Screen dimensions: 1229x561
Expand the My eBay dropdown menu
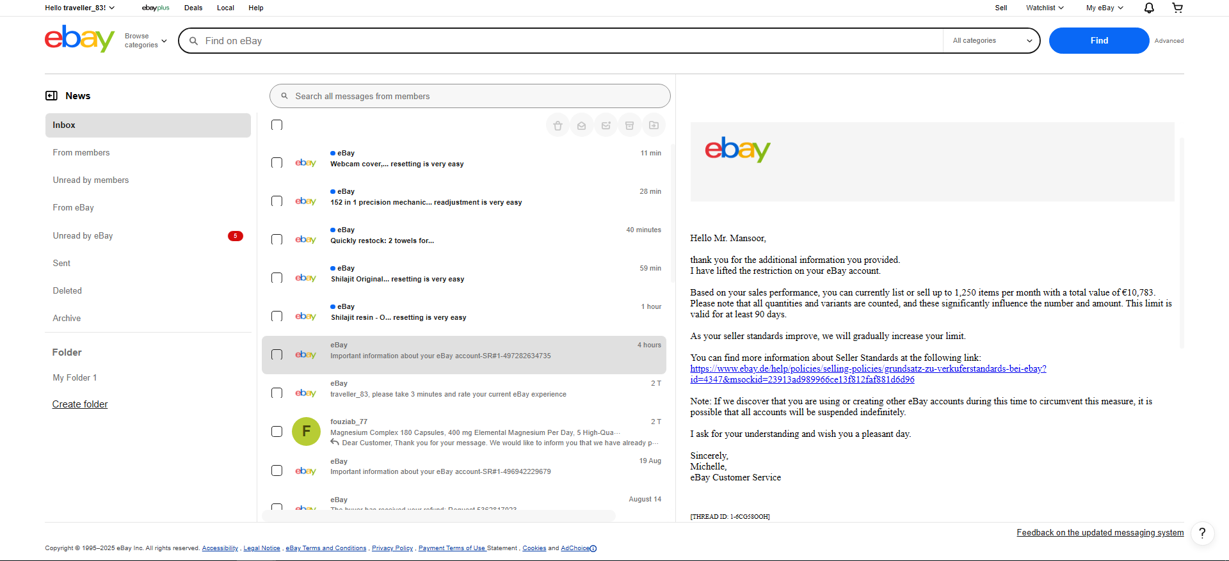[1104, 8]
